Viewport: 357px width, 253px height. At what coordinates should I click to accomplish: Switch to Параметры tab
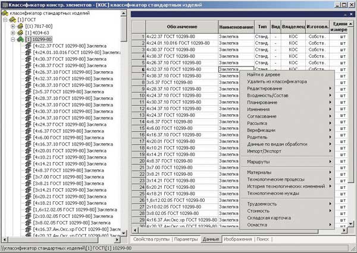pyautogui.click(x=186, y=239)
